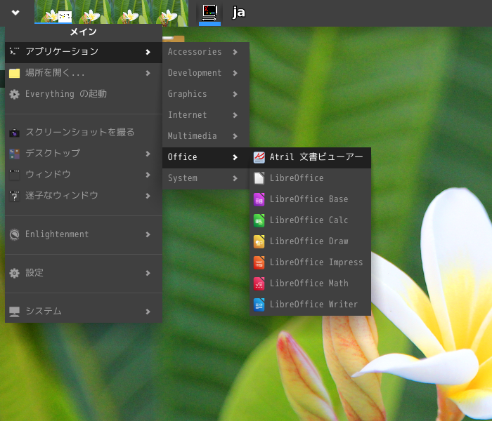Expand the システム submenu arrow

[x=148, y=312]
